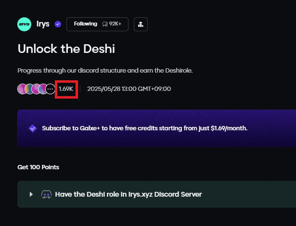Expand the Deshi role task with triangle arrow

click(31, 194)
